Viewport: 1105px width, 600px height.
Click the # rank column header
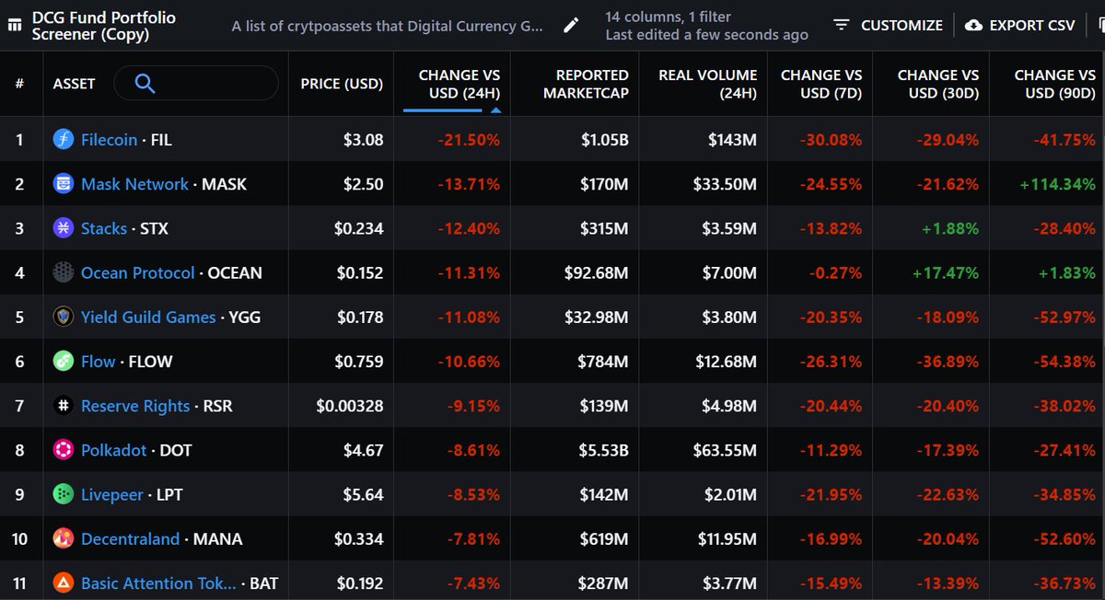click(x=19, y=83)
